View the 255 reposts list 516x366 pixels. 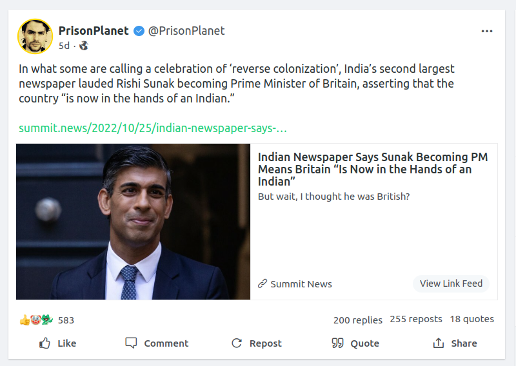pos(416,319)
